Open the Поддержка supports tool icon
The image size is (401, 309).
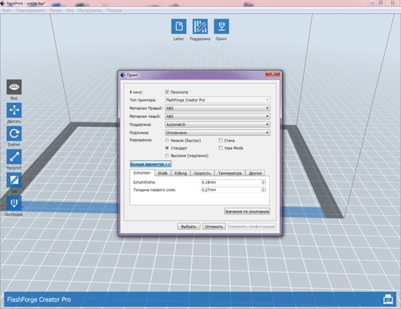[x=200, y=26]
